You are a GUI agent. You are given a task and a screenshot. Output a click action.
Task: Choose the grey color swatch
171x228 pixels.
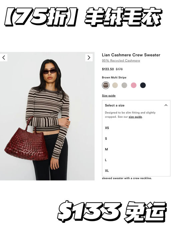[x=124, y=85]
